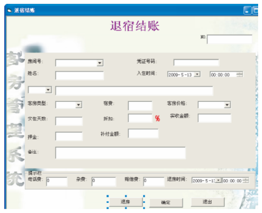Click the 押金 input field
The height and width of the screenshot is (213, 262).
click(x=69, y=136)
